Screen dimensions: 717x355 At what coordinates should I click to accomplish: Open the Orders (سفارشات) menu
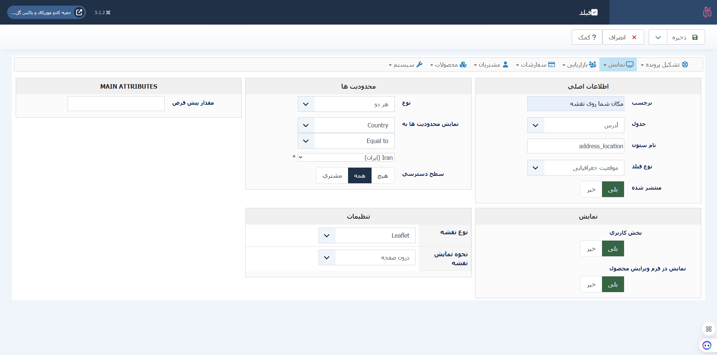tap(536, 65)
